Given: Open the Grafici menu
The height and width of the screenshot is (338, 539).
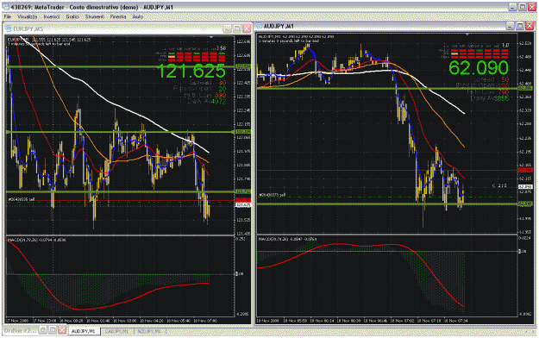Looking at the screenshot, I should coord(72,16).
